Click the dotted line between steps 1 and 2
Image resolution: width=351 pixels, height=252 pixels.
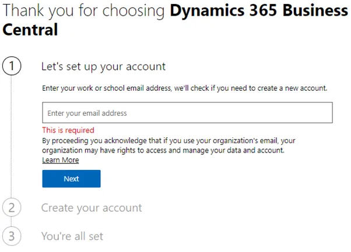(x=12, y=137)
